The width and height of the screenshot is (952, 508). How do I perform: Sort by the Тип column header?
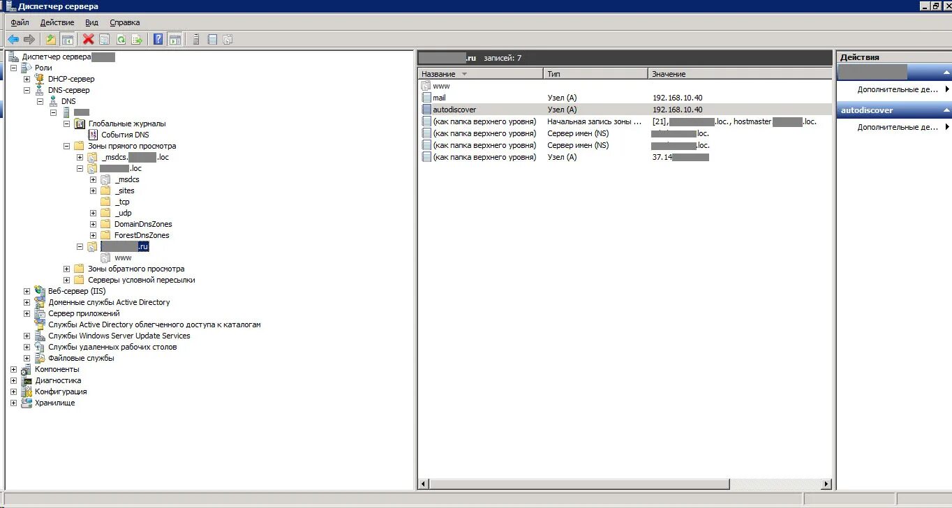[595, 73]
